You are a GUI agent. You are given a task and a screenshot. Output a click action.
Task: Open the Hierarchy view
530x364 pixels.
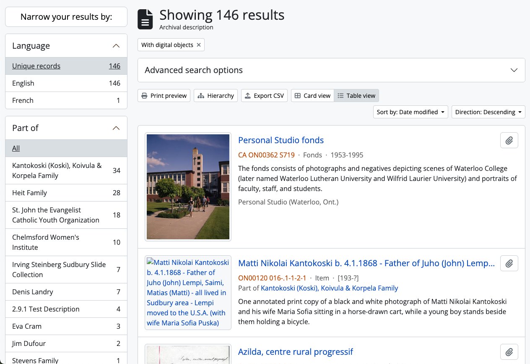point(216,96)
